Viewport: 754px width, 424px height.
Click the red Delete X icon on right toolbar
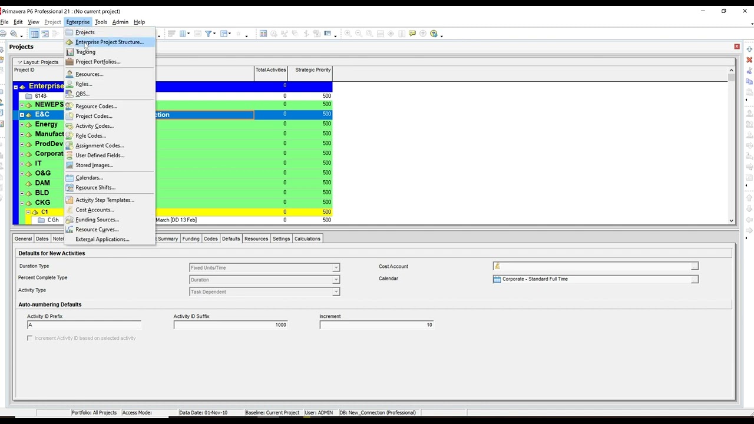[749, 59]
